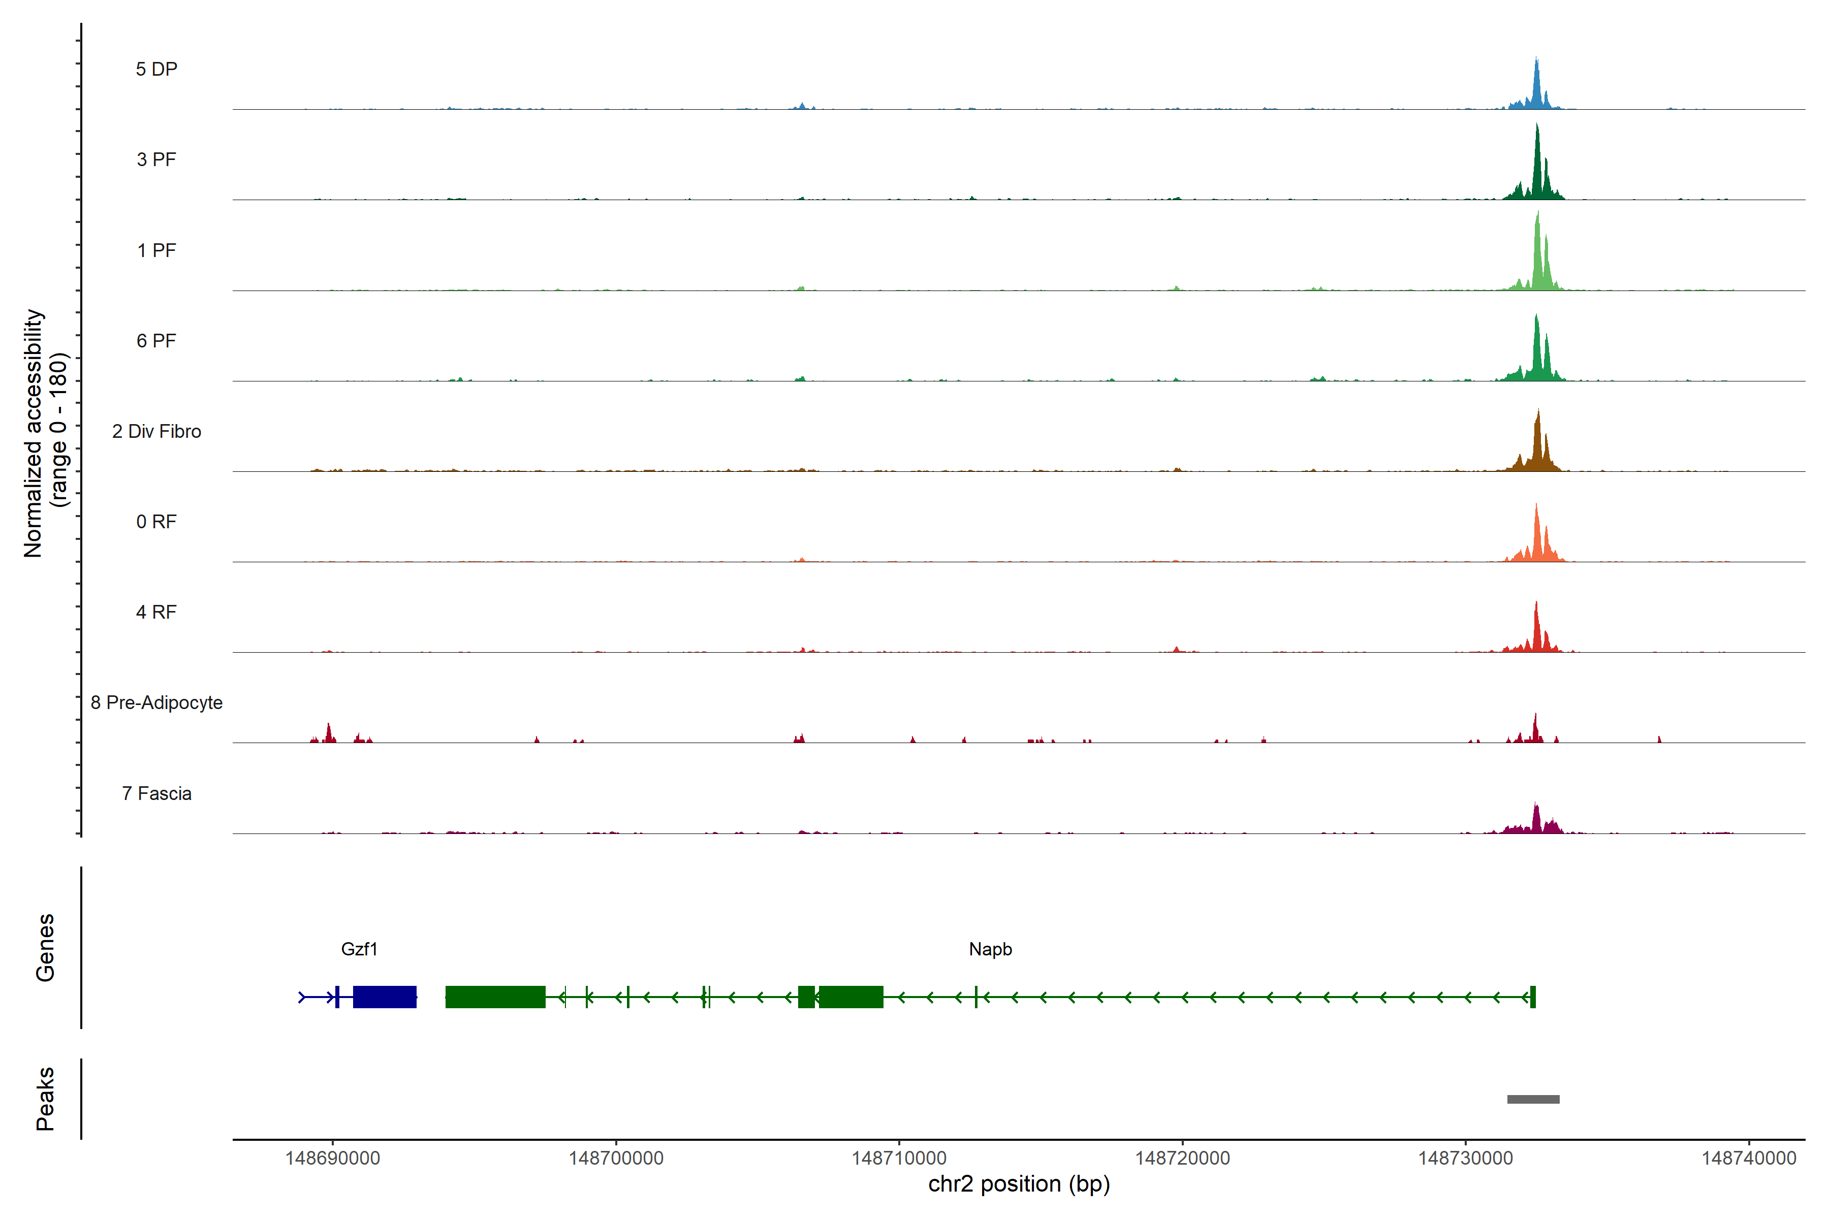Click the Napb gene name label
This screenshot has width=1829, height=1219.
tap(990, 948)
